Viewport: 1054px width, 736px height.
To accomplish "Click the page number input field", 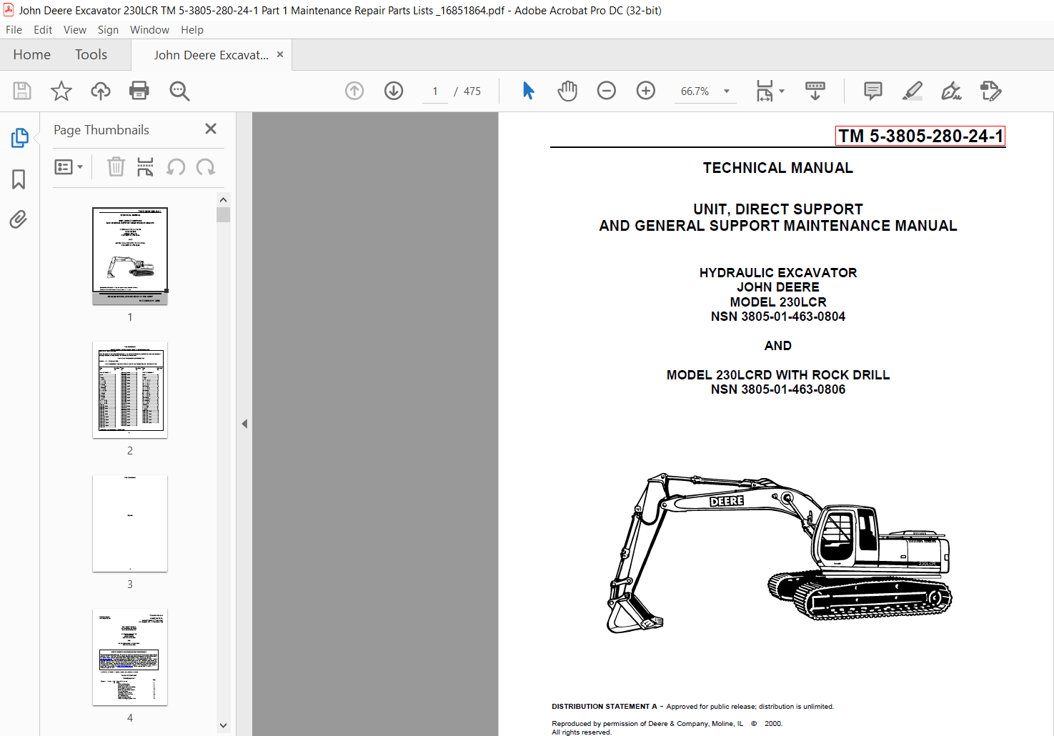I will [x=435, y=91].
